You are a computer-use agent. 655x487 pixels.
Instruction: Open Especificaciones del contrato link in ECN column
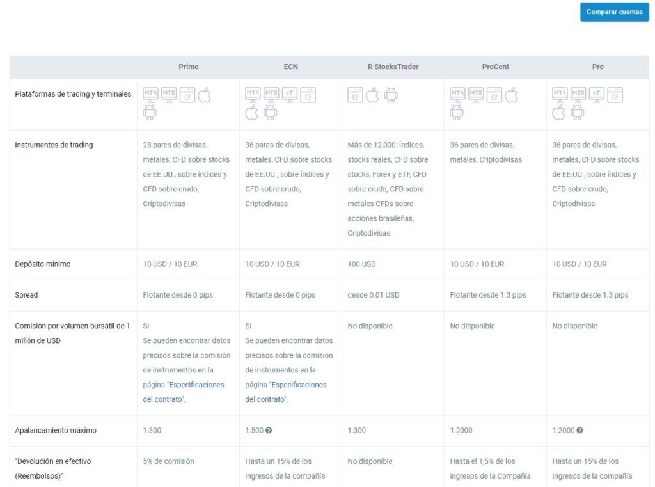click(x=286, y=392)
